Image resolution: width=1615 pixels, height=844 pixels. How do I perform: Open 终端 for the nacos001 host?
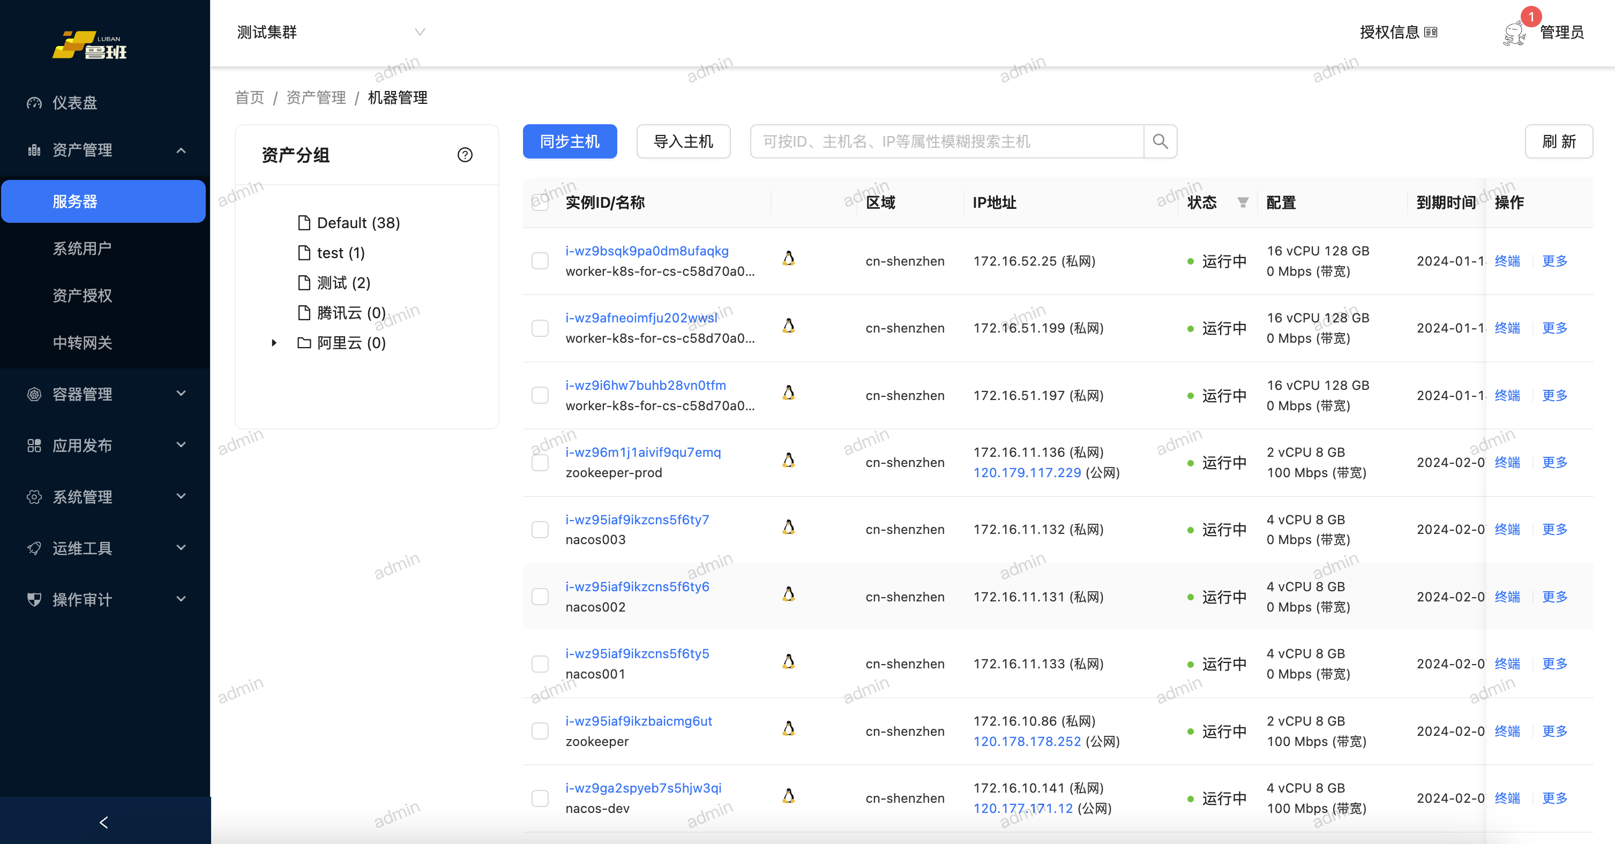[1507, 664]
